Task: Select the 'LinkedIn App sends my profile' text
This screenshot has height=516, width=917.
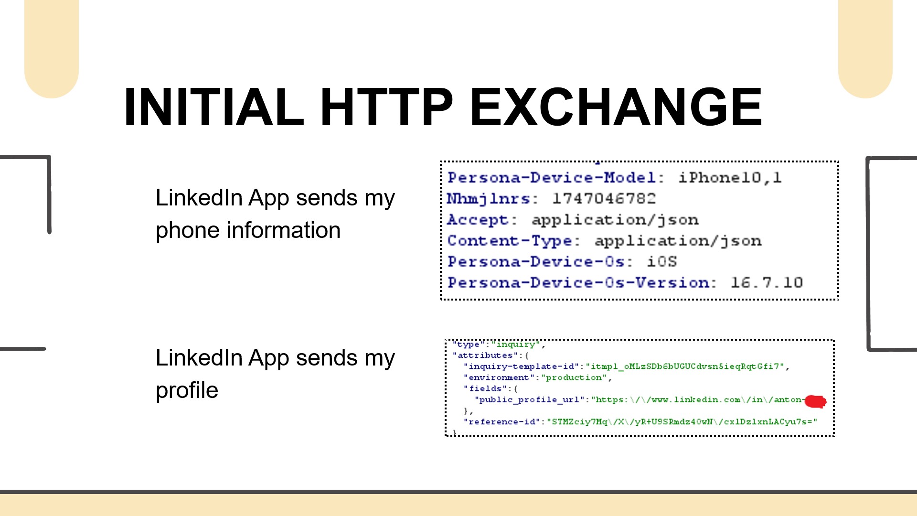Action: pyautogui.click(x=276, y=374)
